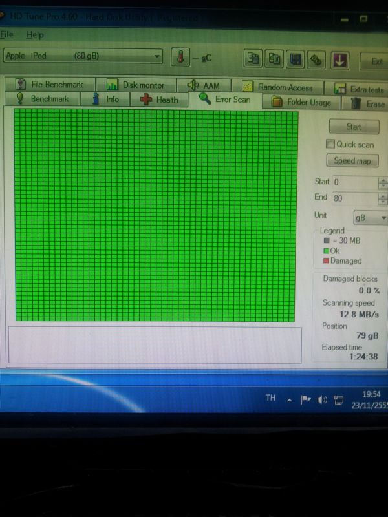
Task: Click the save screenshot floppy icon
Action: coord(296,59)
